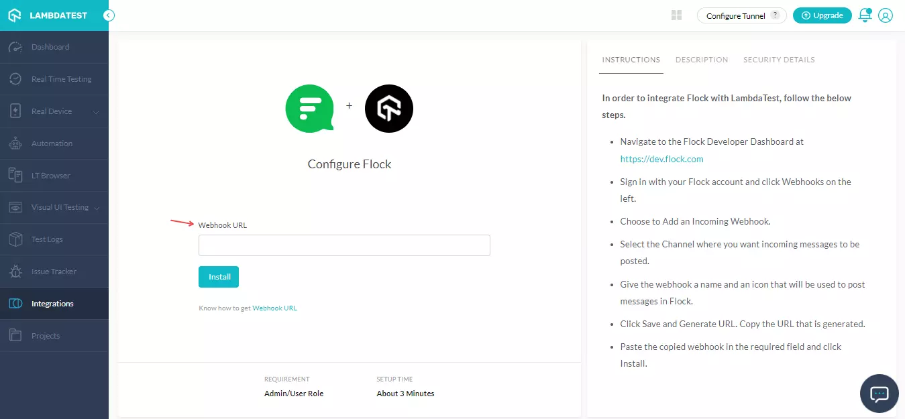Click the LambdaTest logo in header
905x419 pixels.
click(48, 15)
